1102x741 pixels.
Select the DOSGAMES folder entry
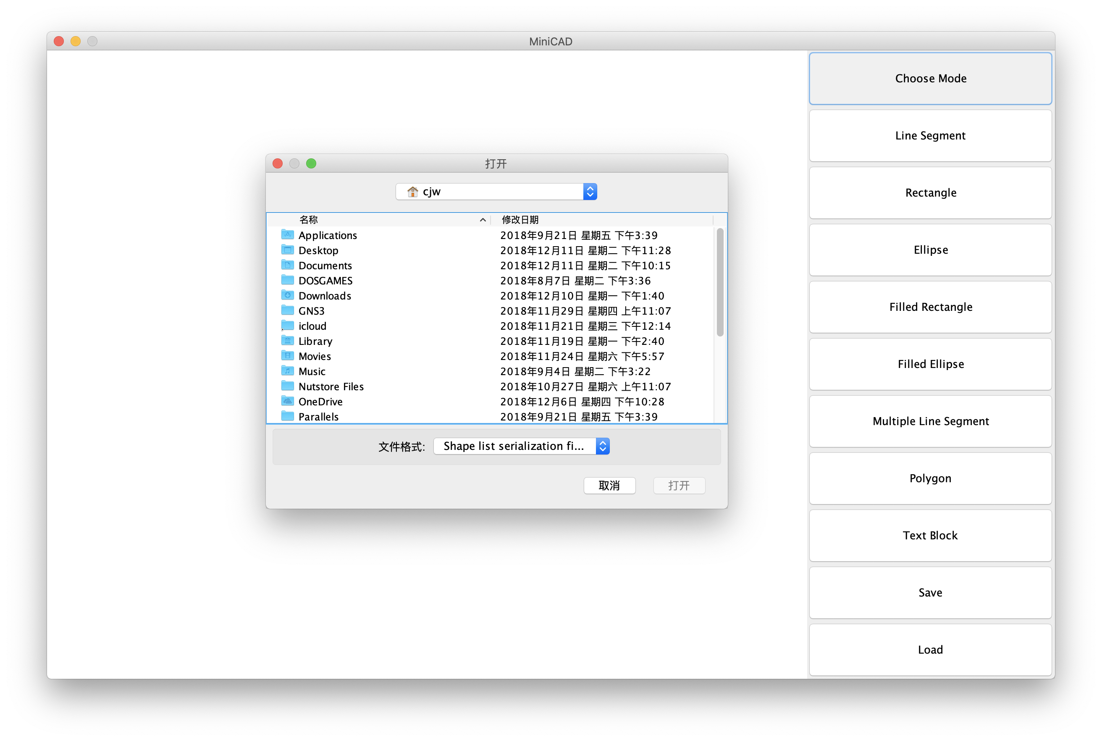(x=325, y=281)
